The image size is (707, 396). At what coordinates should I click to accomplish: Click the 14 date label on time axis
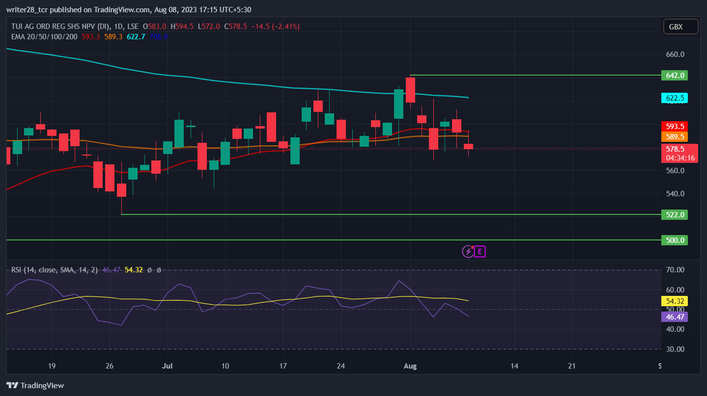tap(514, 366)
